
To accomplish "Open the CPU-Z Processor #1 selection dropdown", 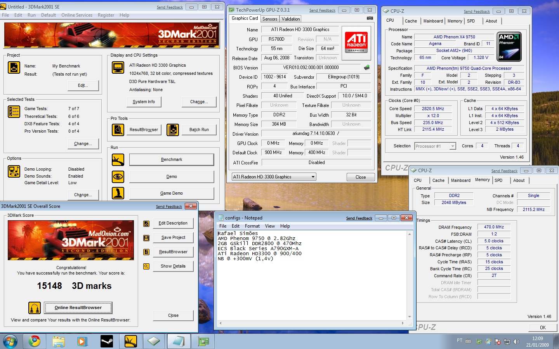I will pos(435,146).
